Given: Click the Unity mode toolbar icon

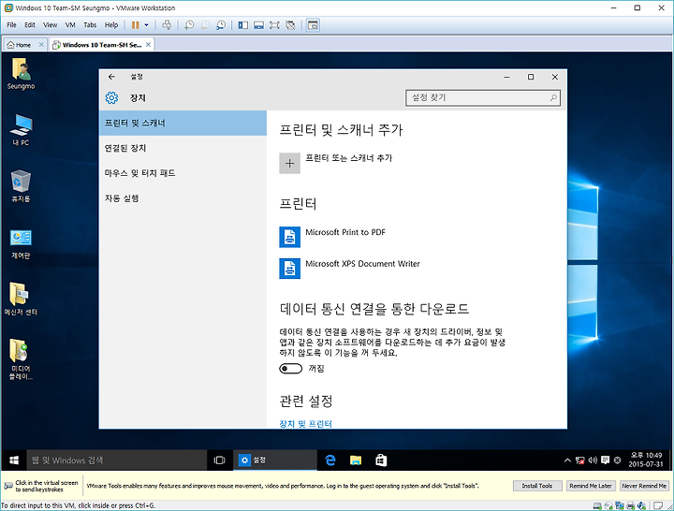Looking at the screenshot, I should tap(290, 25).
